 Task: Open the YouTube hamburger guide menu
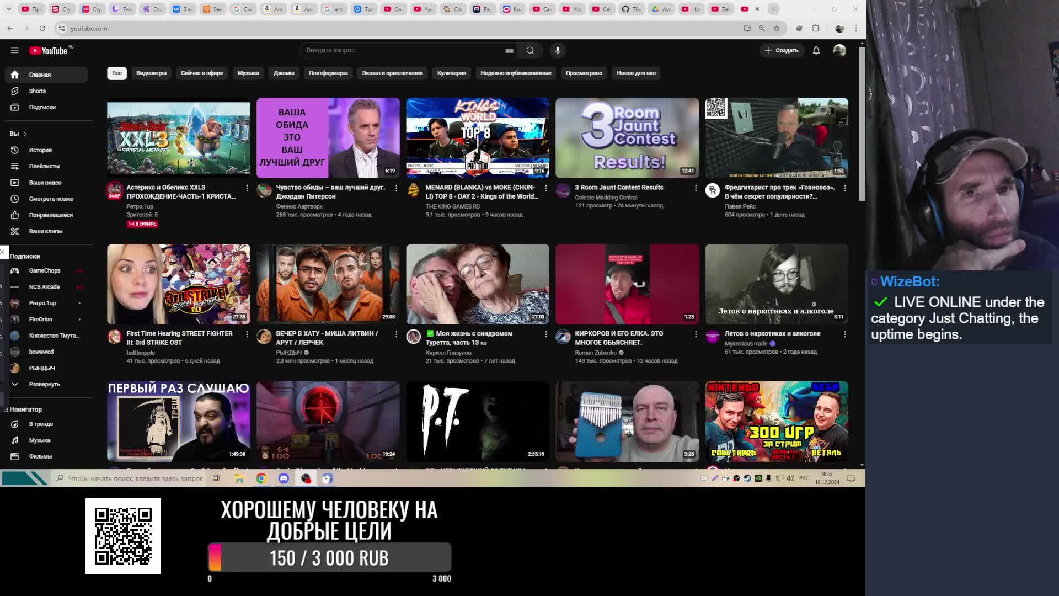[15, 50]
